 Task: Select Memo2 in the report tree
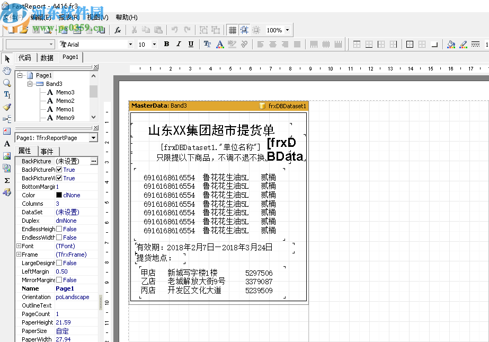[x=65, y=101]
